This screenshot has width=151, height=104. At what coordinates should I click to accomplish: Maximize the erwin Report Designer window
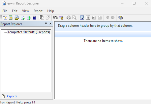tap(134, 3)
